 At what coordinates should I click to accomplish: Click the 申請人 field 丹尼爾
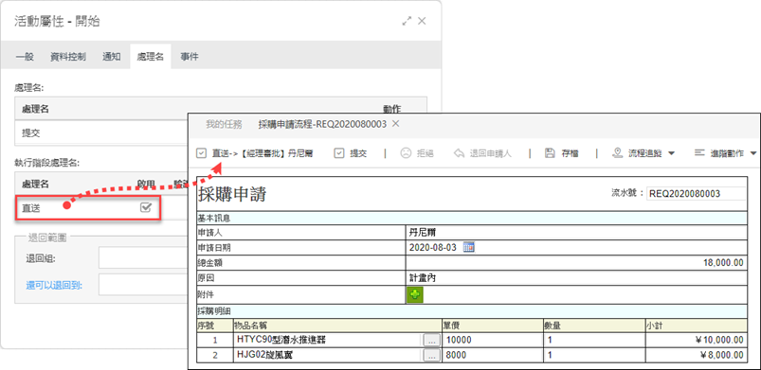pyautogui.click(x=576, y=233)
